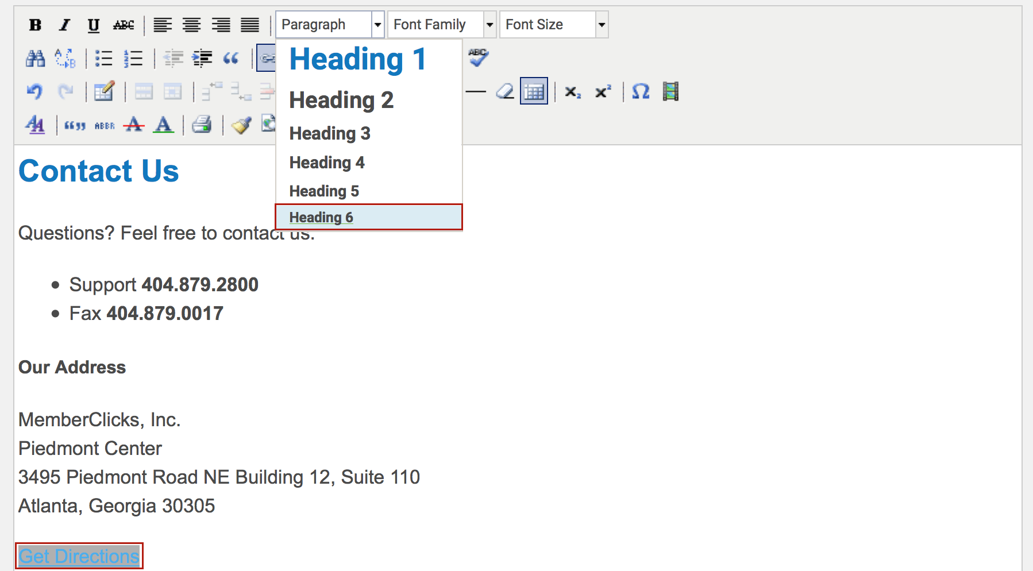Click the blockquote icon
This screenshot has width=1033, height=571.
(231, 58)
